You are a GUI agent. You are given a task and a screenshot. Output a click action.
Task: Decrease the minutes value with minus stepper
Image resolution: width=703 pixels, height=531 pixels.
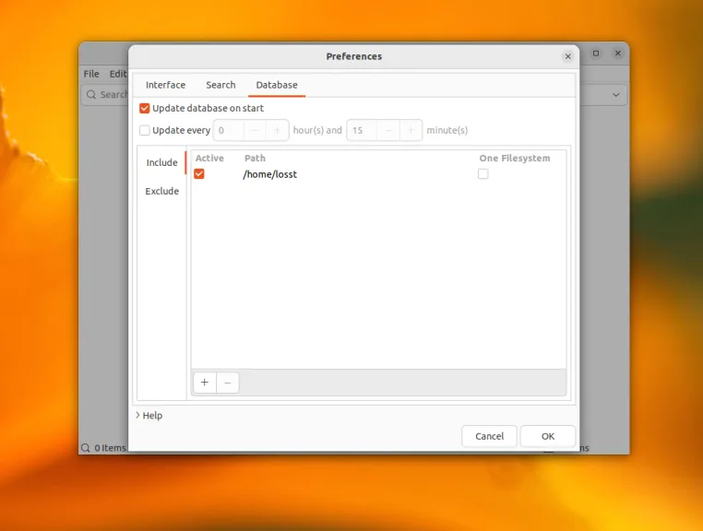[388, 130]
